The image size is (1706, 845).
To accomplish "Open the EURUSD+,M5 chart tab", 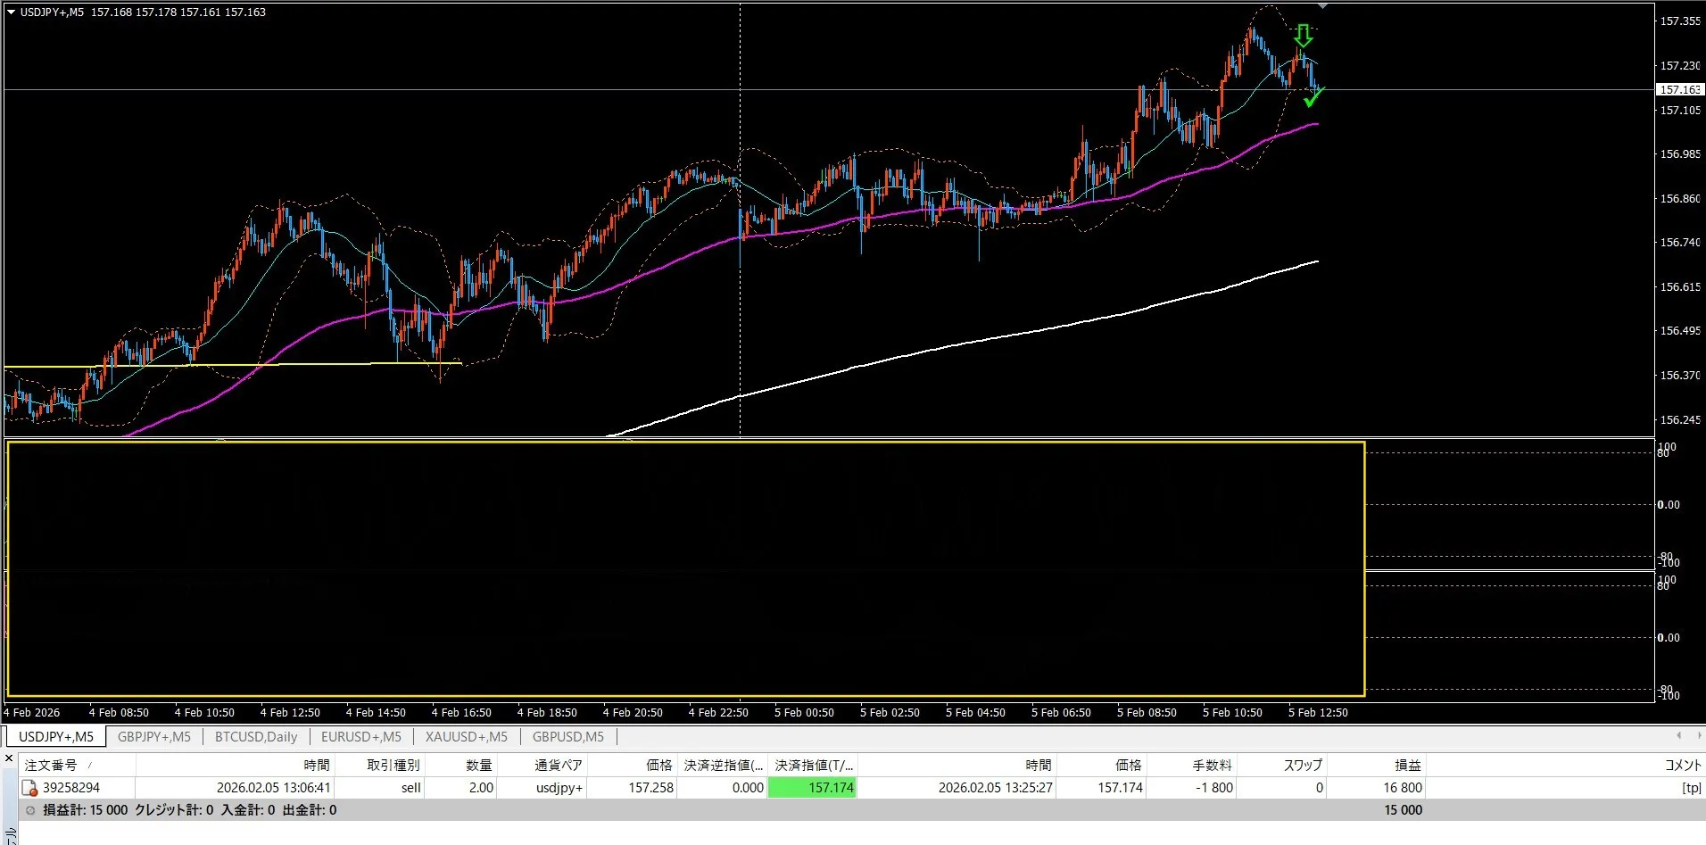I will [361, 737].
